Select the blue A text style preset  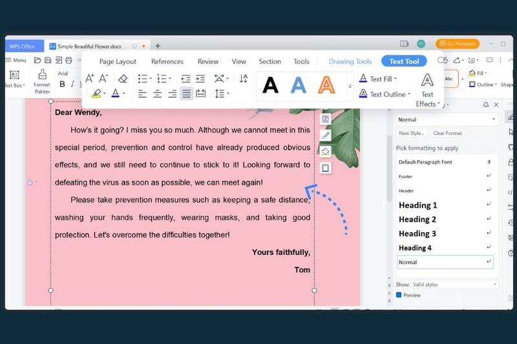coord(299,86)
